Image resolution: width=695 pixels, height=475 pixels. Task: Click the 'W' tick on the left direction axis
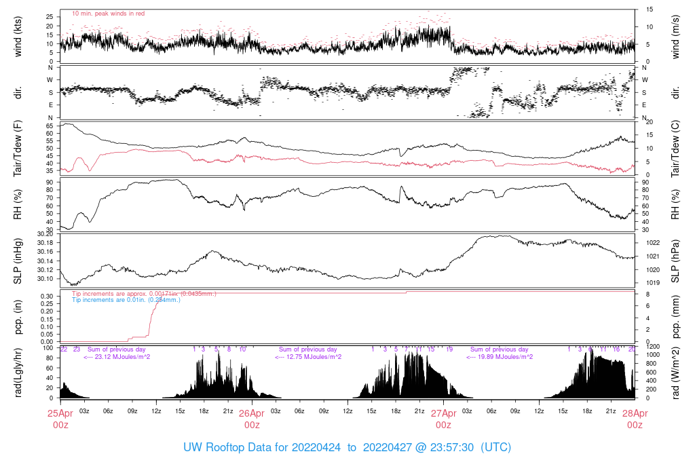tap(50, 80)
